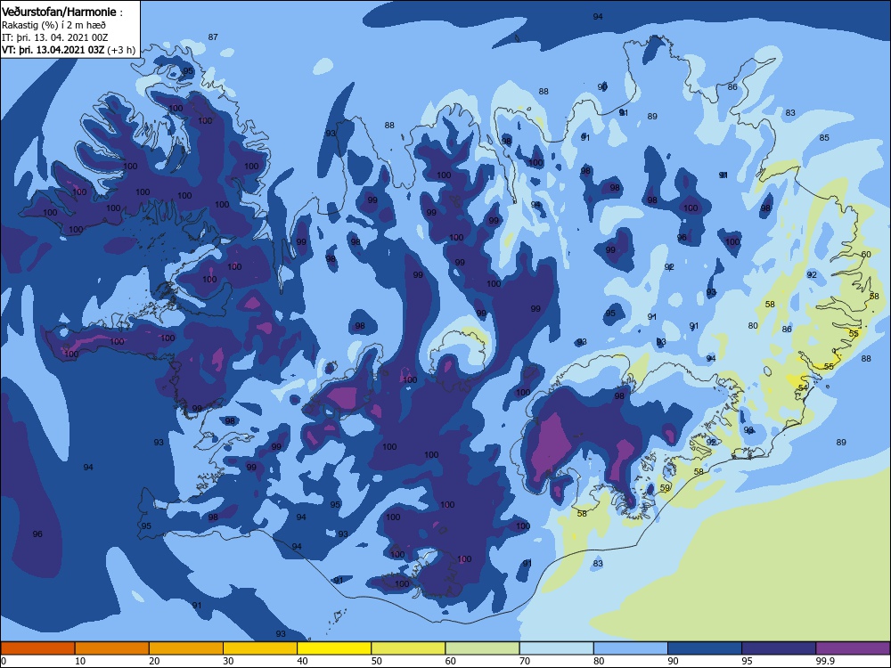
Task: Click the legend tick label '70'
Action: click(525, 661)
